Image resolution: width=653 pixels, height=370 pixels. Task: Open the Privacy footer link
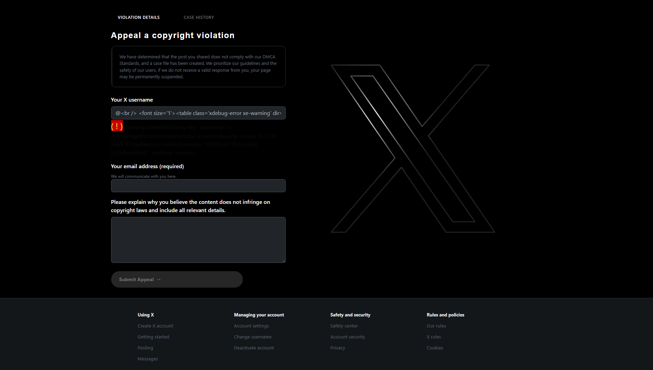click(x=338, y=348)
